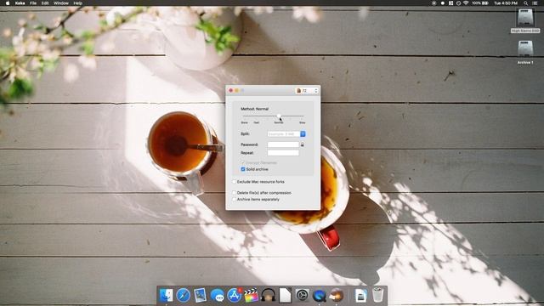This screenshot has height=306, width=544.
Task: Minimize the Keka window
Action: point(236,91)
